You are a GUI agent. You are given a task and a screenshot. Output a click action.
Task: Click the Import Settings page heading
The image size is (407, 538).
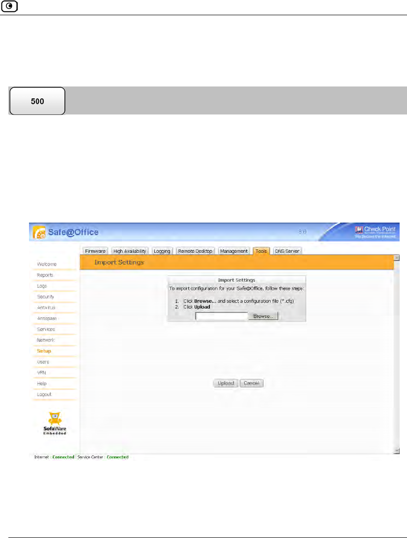[x=119, y=262]
